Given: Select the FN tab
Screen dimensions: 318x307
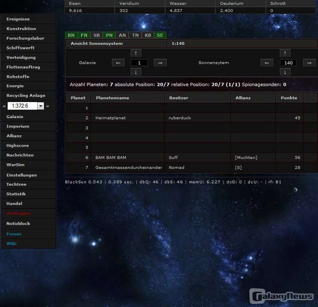Looking at the screenshot, I should coord(84,35).
